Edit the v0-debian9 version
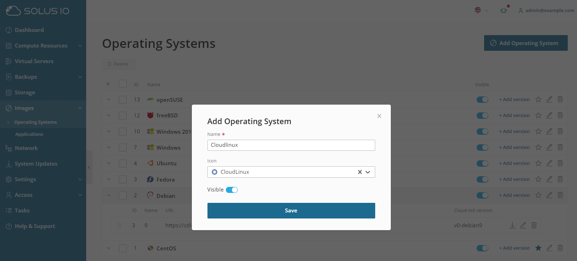This screenshot has width=577, height=261. pyautogui.click(x=523, y=225)
